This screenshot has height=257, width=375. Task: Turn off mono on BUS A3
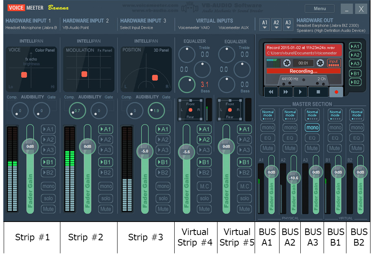pos(312,127)
